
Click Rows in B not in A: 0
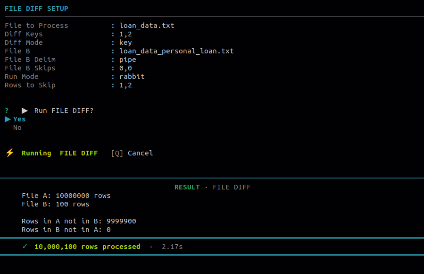coord(66,230)
